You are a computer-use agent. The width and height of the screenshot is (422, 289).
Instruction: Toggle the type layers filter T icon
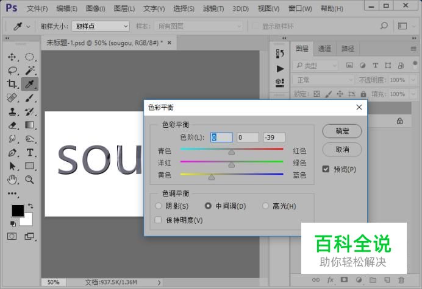point(375,65)
